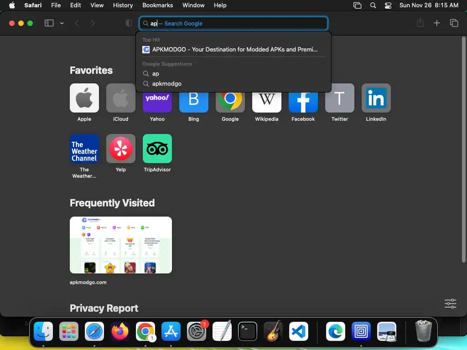Open Terminal from the Dock

[x=248, y=331]
